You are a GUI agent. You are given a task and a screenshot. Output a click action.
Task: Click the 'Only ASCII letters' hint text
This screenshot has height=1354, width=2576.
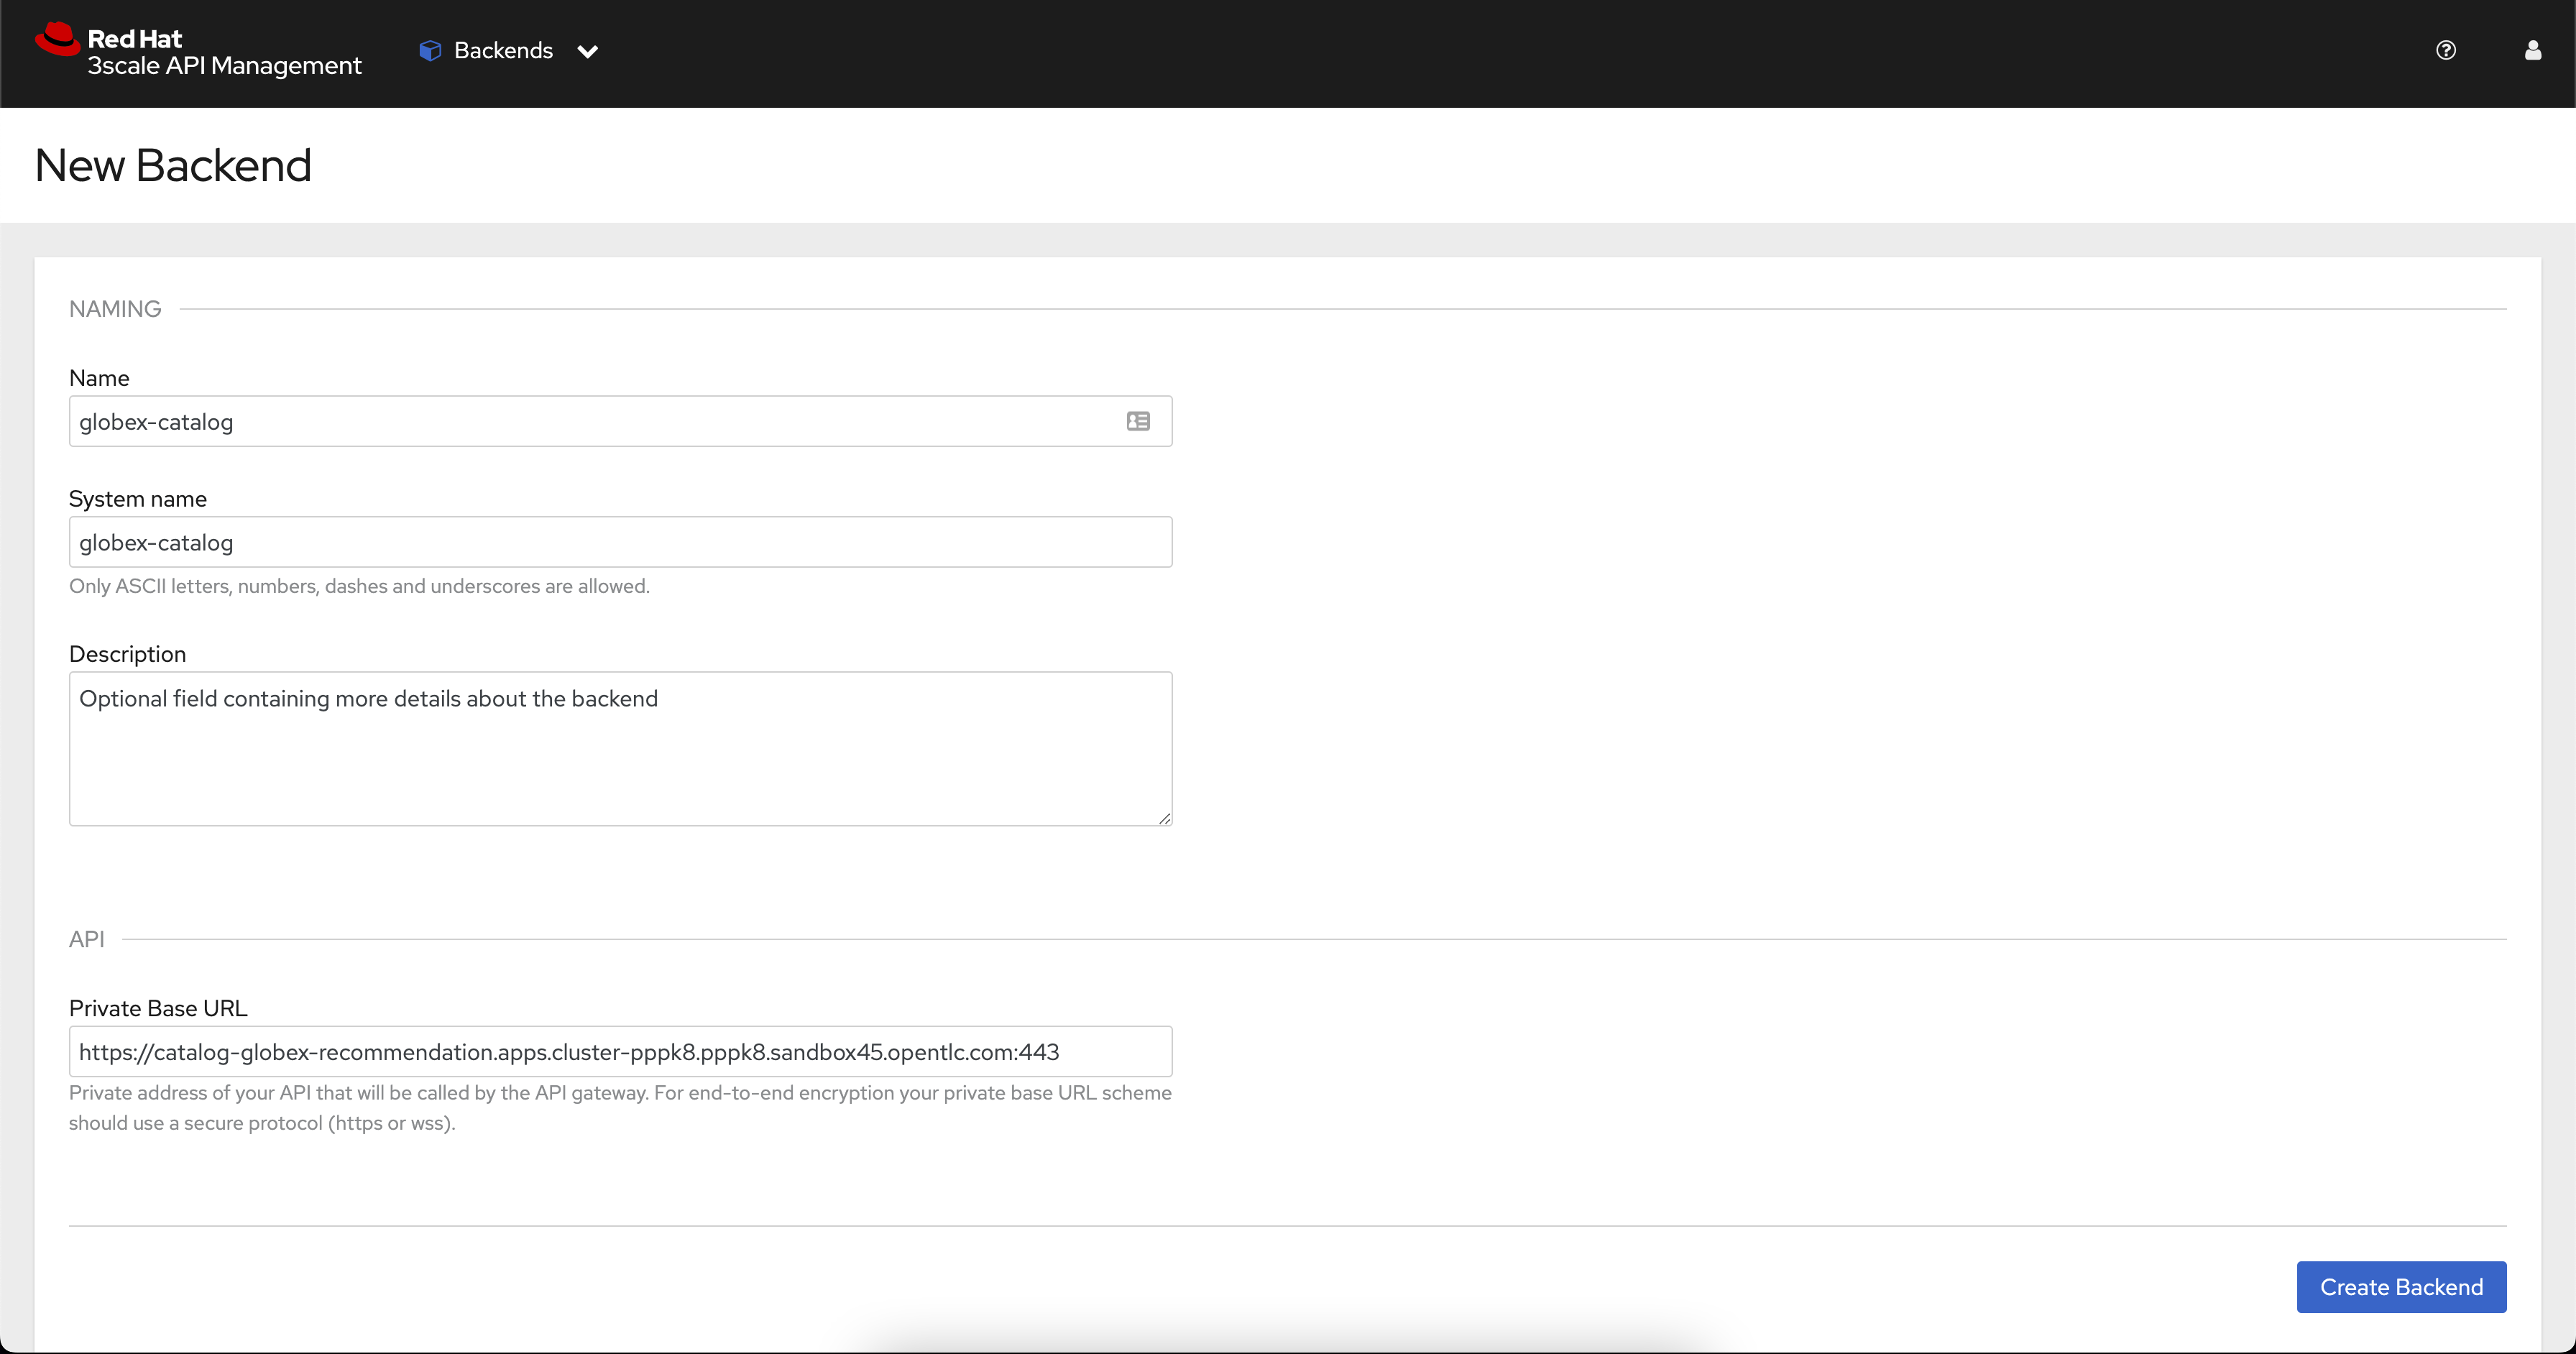click(x=359, y=586)
